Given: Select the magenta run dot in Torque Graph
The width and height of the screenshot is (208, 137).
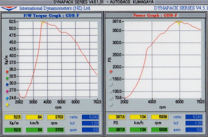Looking at the screenshot, I should click(7, 91).
